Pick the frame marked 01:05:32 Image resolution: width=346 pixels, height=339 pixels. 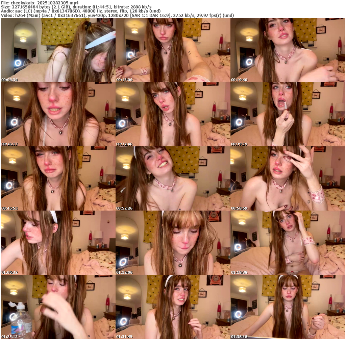(58, 243)
